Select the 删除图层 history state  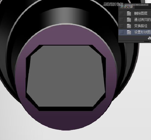141,13
